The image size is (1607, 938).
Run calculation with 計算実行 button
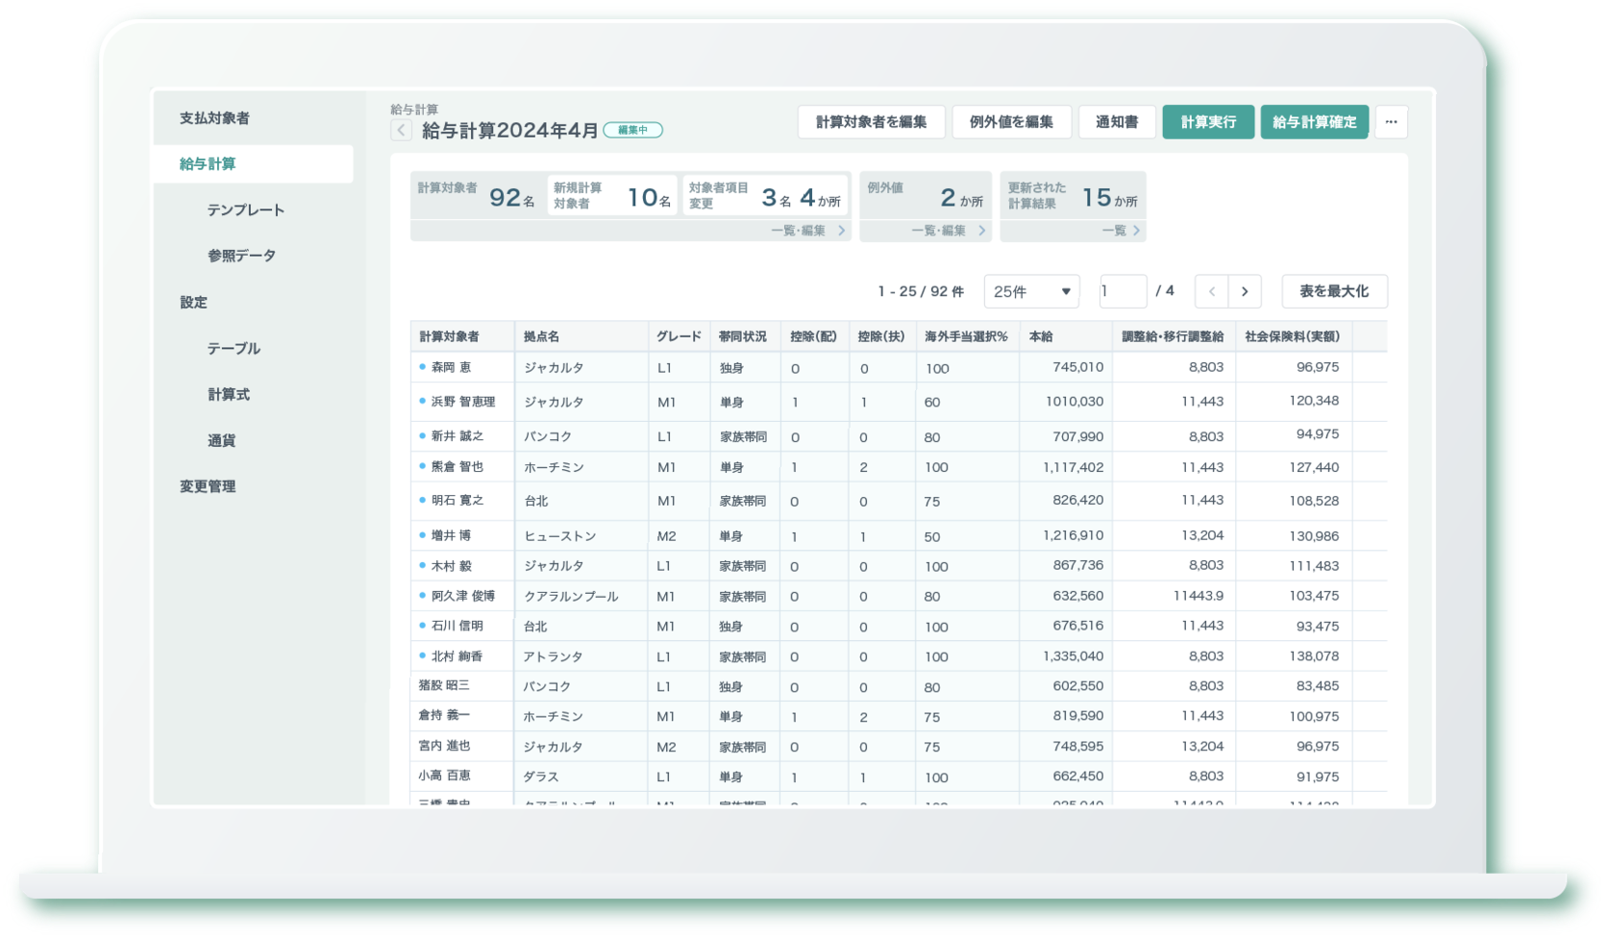click(x=1208, y=122)
